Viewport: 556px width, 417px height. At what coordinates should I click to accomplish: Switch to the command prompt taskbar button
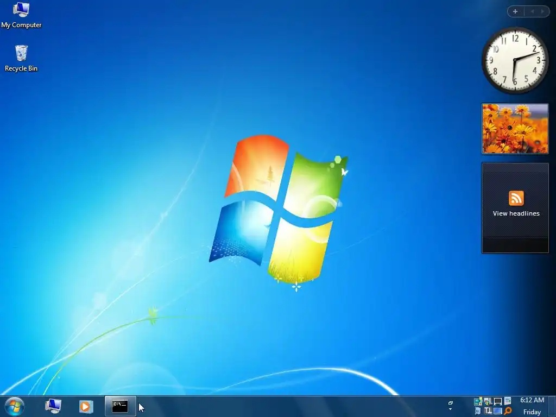point(120,406)
